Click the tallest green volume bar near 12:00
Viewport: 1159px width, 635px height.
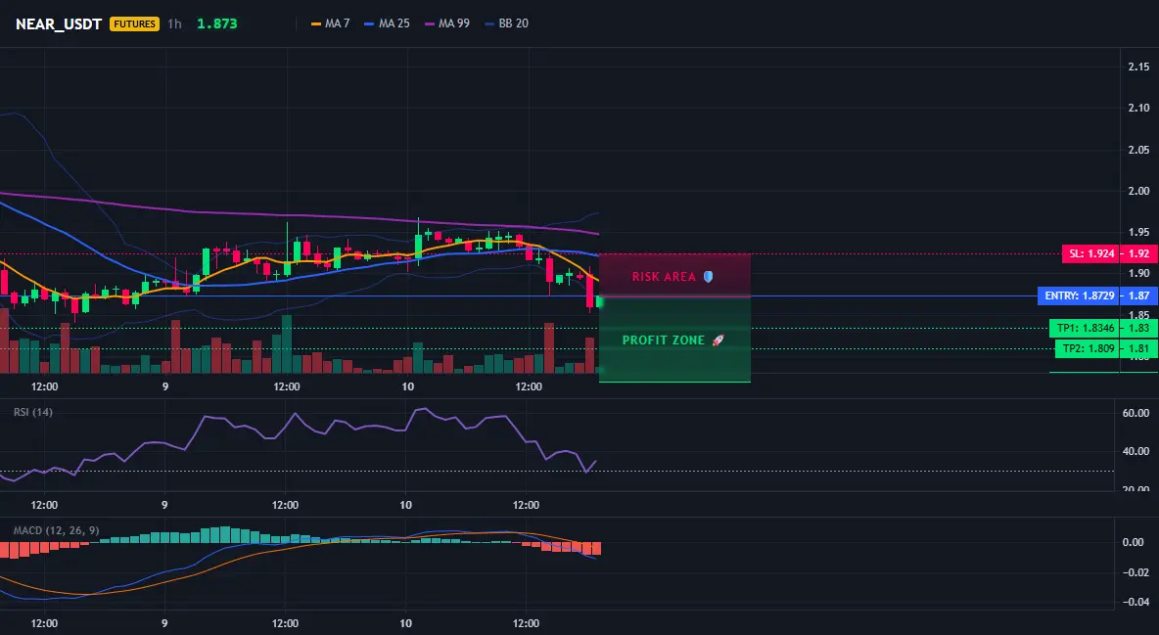[x=287, y=343]
